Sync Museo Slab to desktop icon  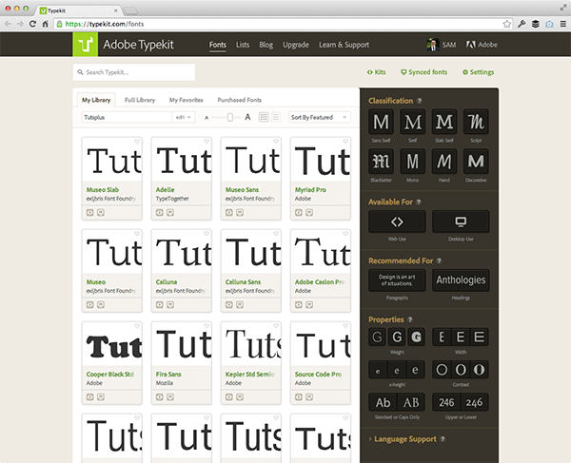101,212
